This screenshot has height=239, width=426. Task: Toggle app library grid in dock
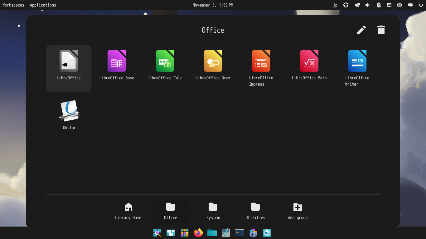click(185, 233)
